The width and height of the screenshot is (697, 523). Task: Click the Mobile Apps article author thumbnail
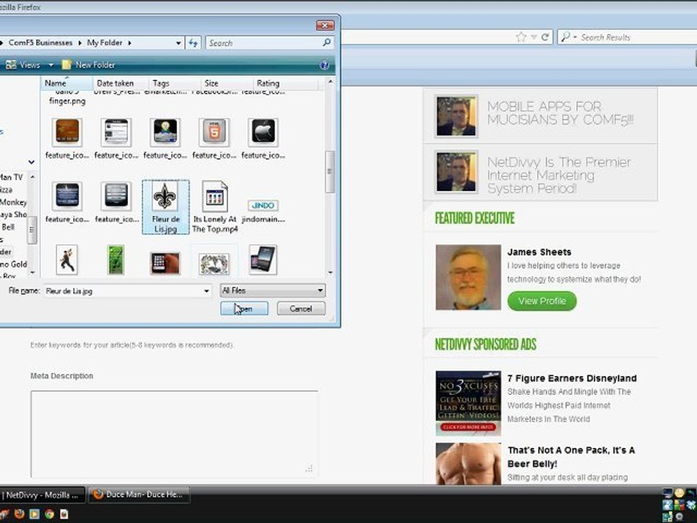click(x=456, y=116)
